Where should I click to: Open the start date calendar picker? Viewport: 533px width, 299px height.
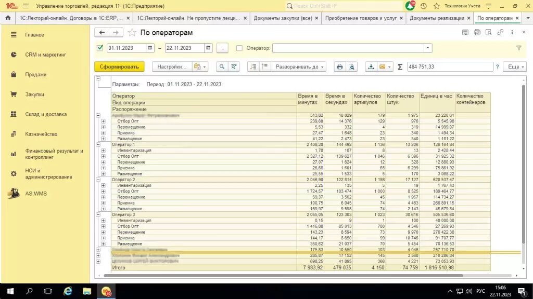150,48
